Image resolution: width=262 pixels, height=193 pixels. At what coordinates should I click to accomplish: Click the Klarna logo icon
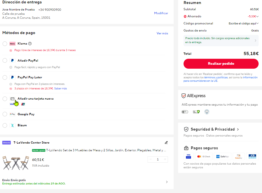12,44
